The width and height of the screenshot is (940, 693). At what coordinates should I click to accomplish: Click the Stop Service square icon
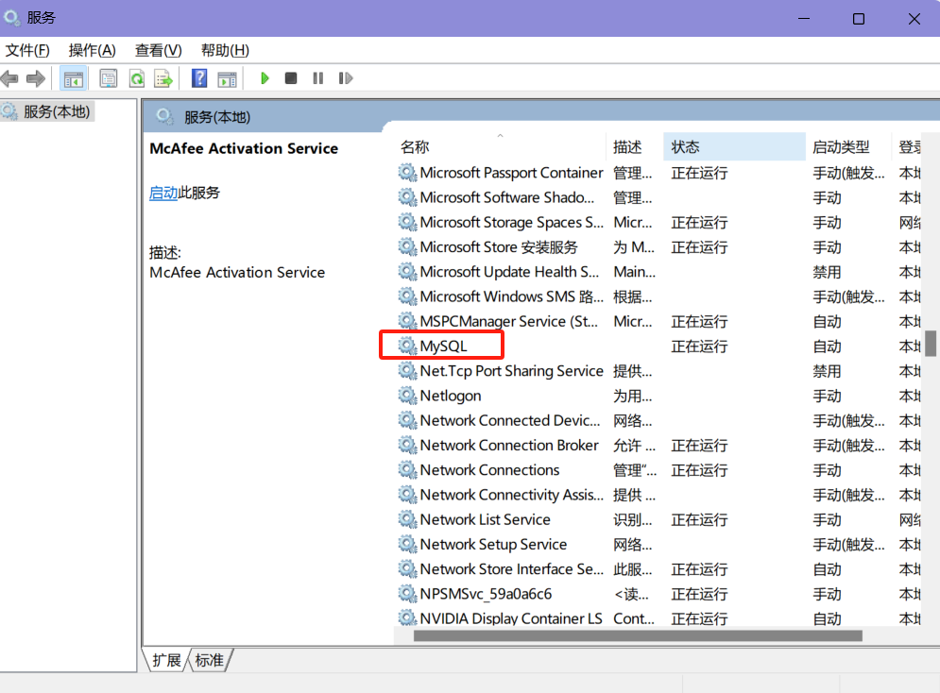[291, 78]
